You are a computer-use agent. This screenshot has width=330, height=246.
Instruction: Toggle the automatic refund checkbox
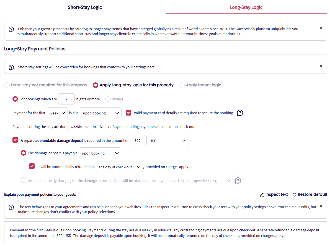point(32,166)
